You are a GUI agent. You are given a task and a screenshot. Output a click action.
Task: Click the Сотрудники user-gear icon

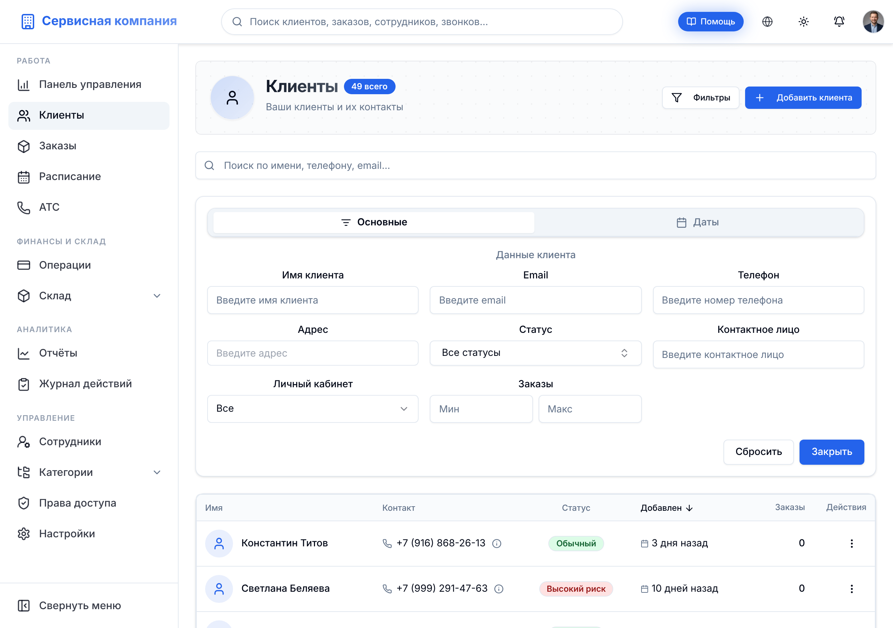24,442
